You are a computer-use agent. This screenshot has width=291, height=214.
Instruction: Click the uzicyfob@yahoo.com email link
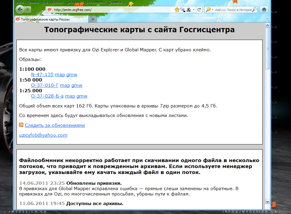tap(43, 135)
